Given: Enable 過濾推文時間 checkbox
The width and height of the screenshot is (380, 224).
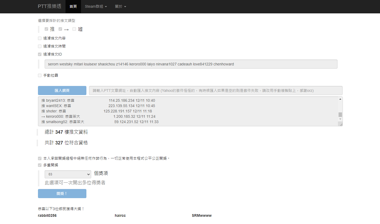Looking at the screenshot, I should (x=40, y=46).
